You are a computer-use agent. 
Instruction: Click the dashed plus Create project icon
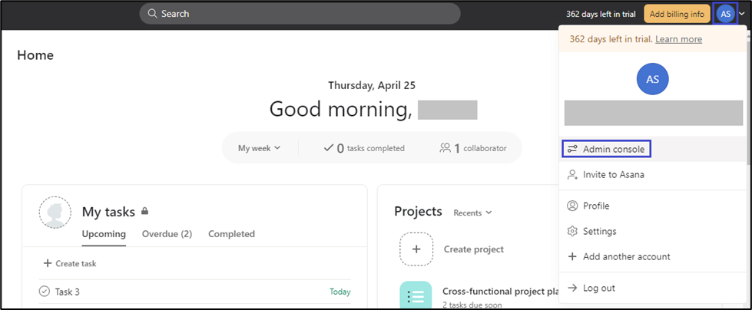415,249
